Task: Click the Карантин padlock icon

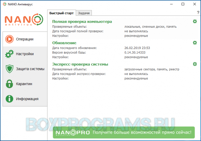Action: (x=9, y=84)
